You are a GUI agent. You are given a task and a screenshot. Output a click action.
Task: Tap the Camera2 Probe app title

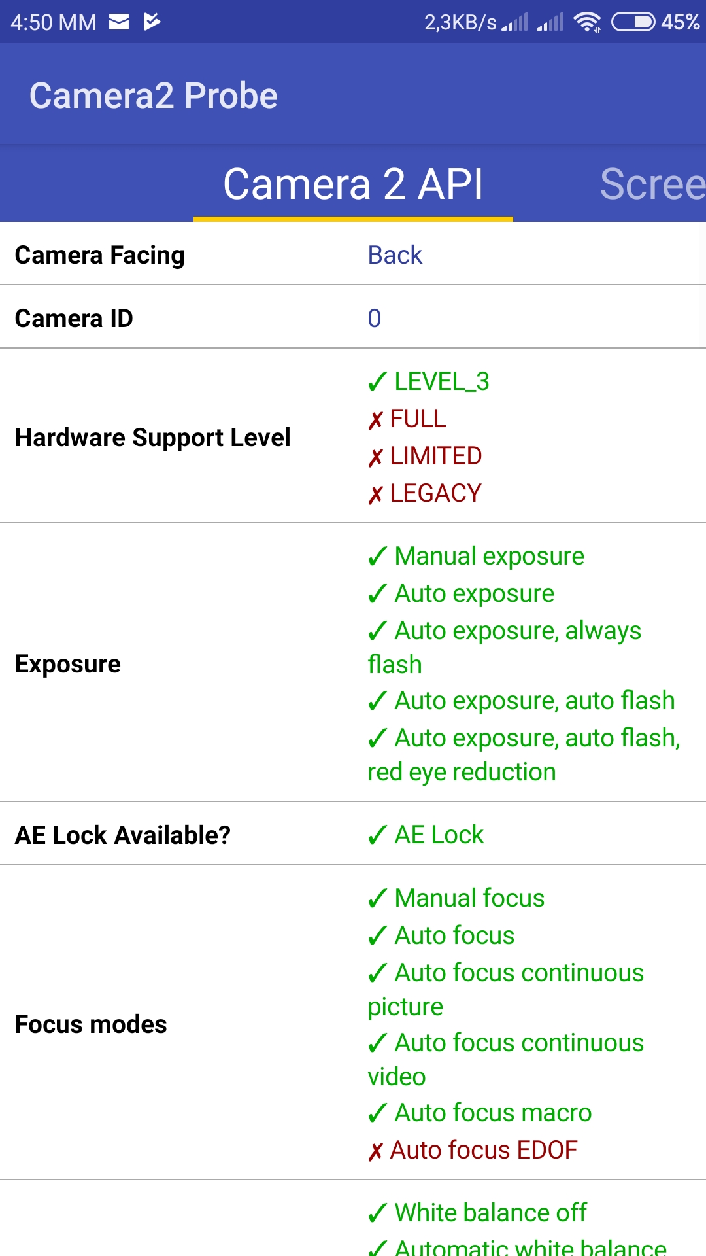coord(154,96)
